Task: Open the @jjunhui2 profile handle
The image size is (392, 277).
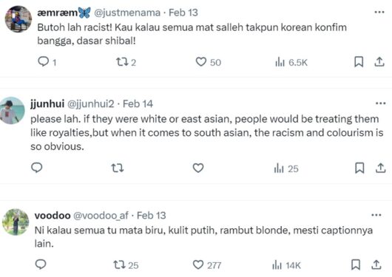Action: (91, 103)
